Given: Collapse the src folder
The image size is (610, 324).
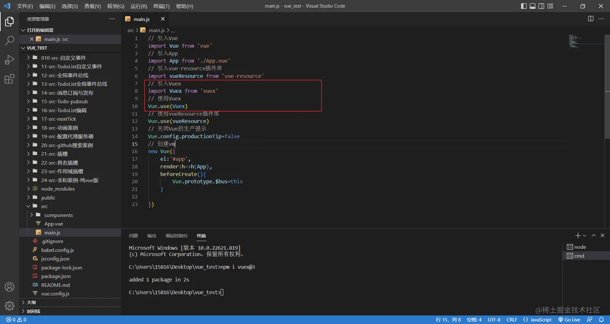Looking at the screenshot, I should pyautogui.click(x=70, y=206).
